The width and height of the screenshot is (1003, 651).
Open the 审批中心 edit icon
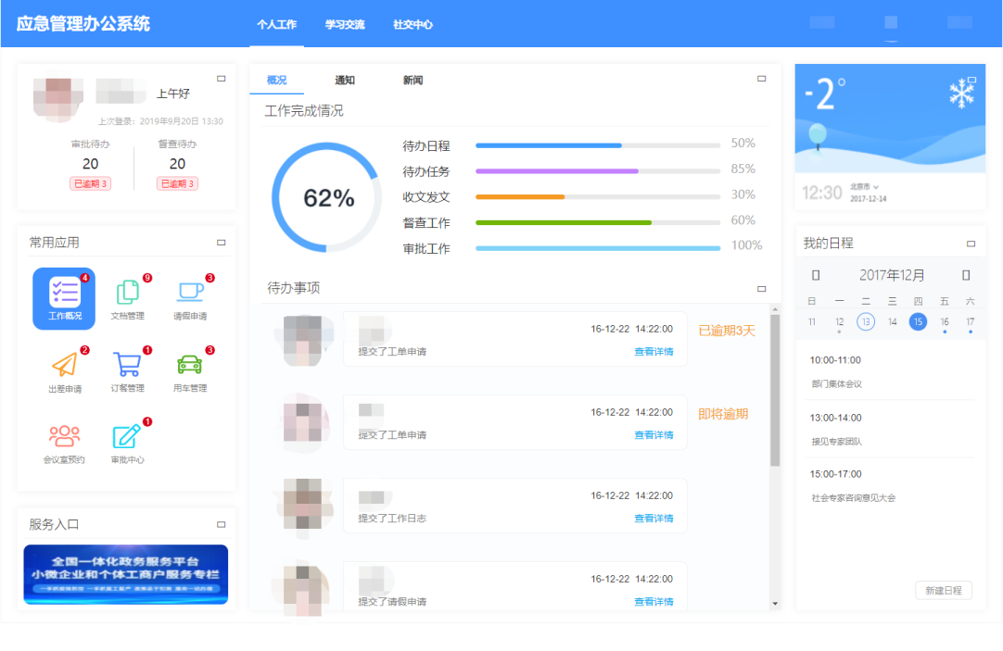(128, 436)
